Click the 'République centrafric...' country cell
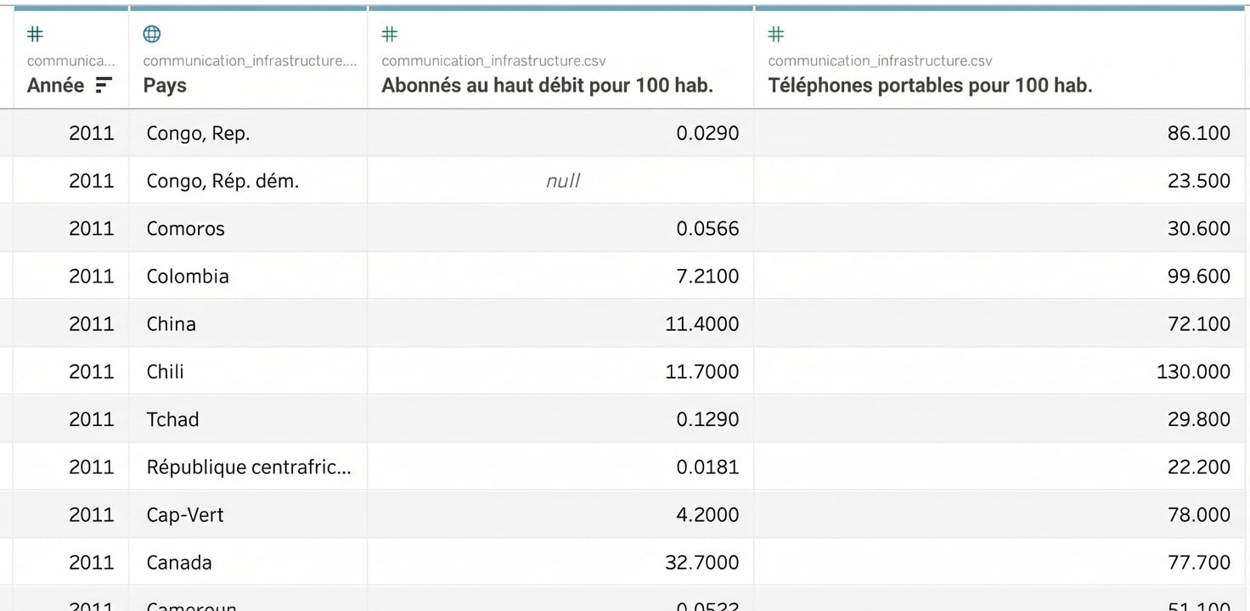The height and width of the screenshot is (611, 1250). 249,467
